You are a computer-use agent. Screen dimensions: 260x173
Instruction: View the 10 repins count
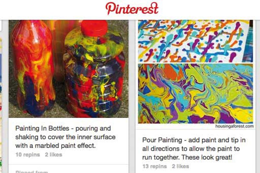[x=28, y=155]
